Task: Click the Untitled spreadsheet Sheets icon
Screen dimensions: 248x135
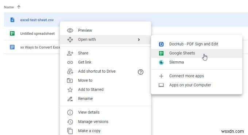Action: pos(12,34)
